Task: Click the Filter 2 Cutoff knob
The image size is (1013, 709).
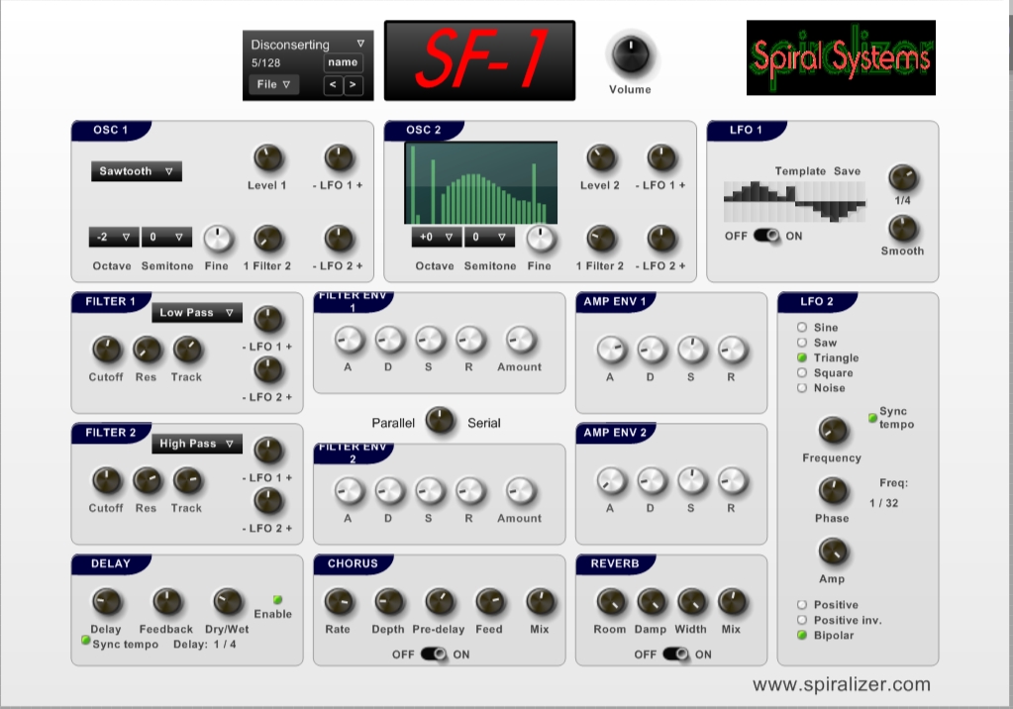Action: (x=107, y=481)
